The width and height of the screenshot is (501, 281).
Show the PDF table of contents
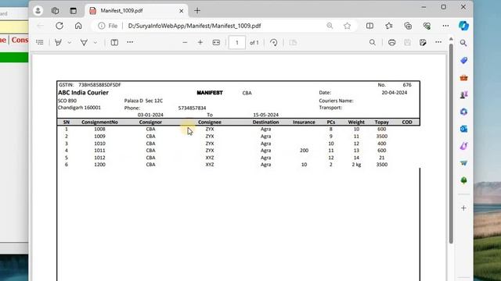[40, 42]
